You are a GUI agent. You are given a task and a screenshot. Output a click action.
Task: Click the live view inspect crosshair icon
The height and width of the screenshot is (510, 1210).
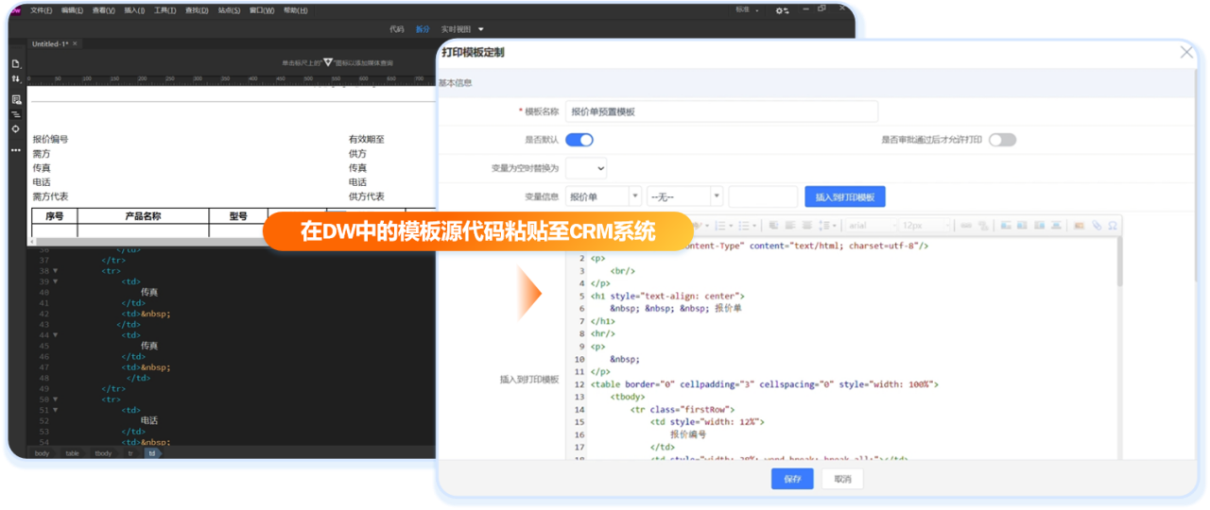16,128
